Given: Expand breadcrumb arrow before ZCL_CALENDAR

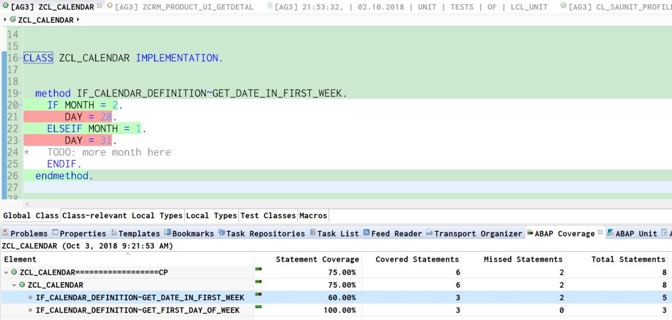Looking at the screenshot, I should click(5, 20).
